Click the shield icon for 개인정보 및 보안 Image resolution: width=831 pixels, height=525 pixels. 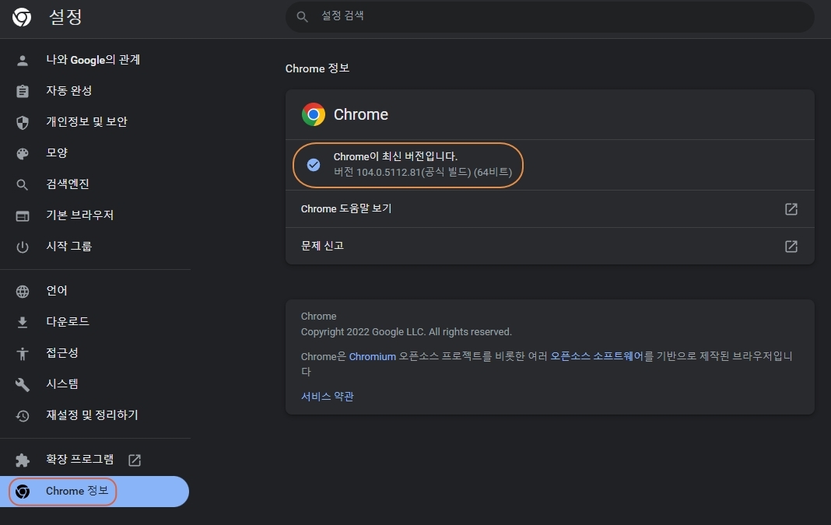pos(23,122)
